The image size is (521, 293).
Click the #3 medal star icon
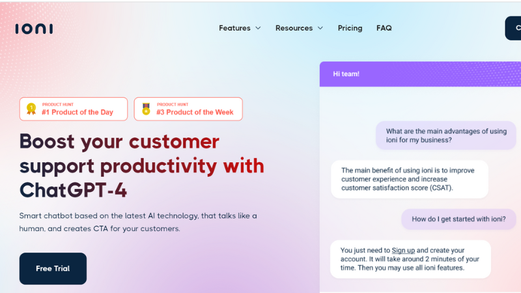click(x=146, y=109)
